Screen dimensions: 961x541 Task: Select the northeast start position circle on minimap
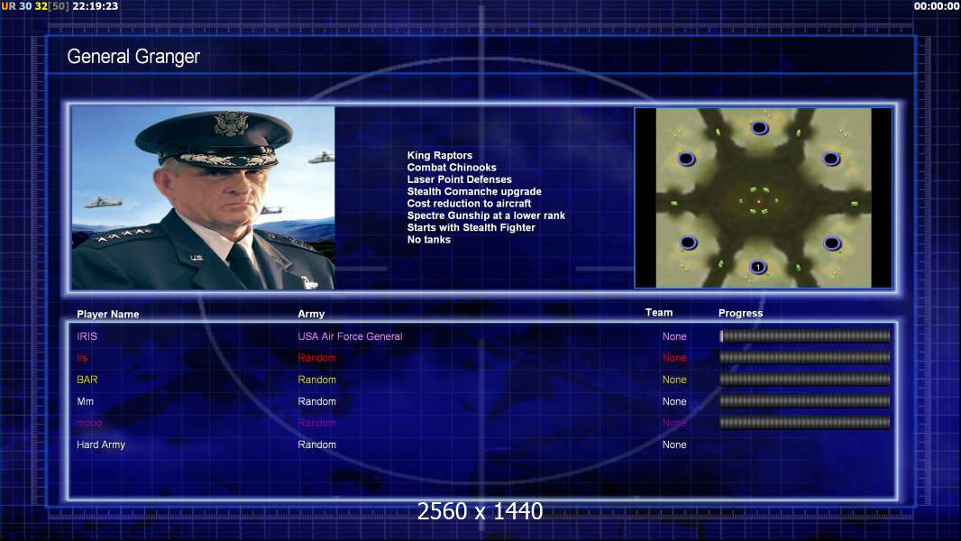click(x=831, y=160)
